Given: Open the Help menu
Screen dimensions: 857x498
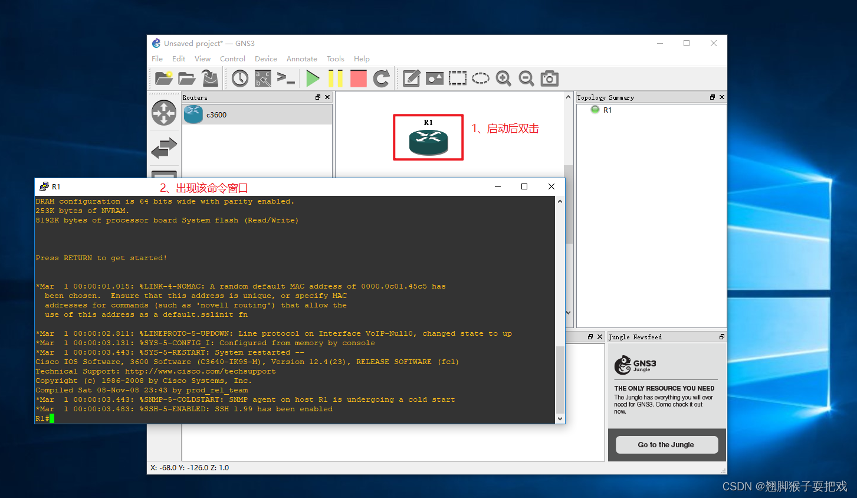Looking at the screenshot, I should point(362,59).
